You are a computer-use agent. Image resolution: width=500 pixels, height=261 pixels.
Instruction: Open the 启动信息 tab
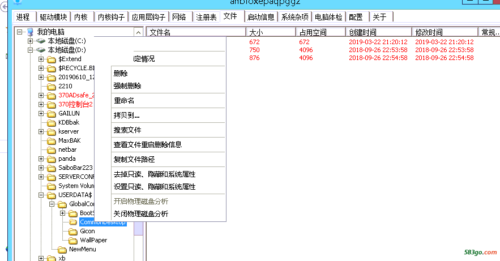[x=261, y=17]
